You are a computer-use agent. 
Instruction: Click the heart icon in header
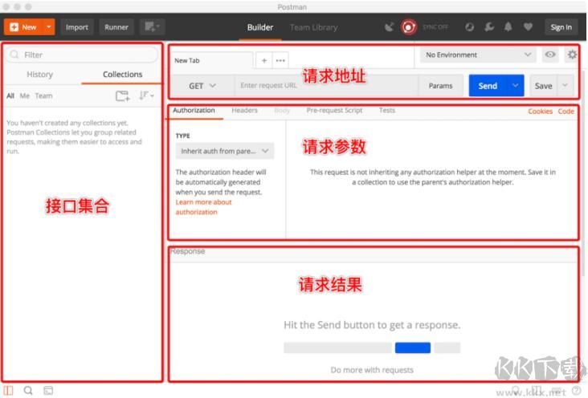tap(528, 27)
